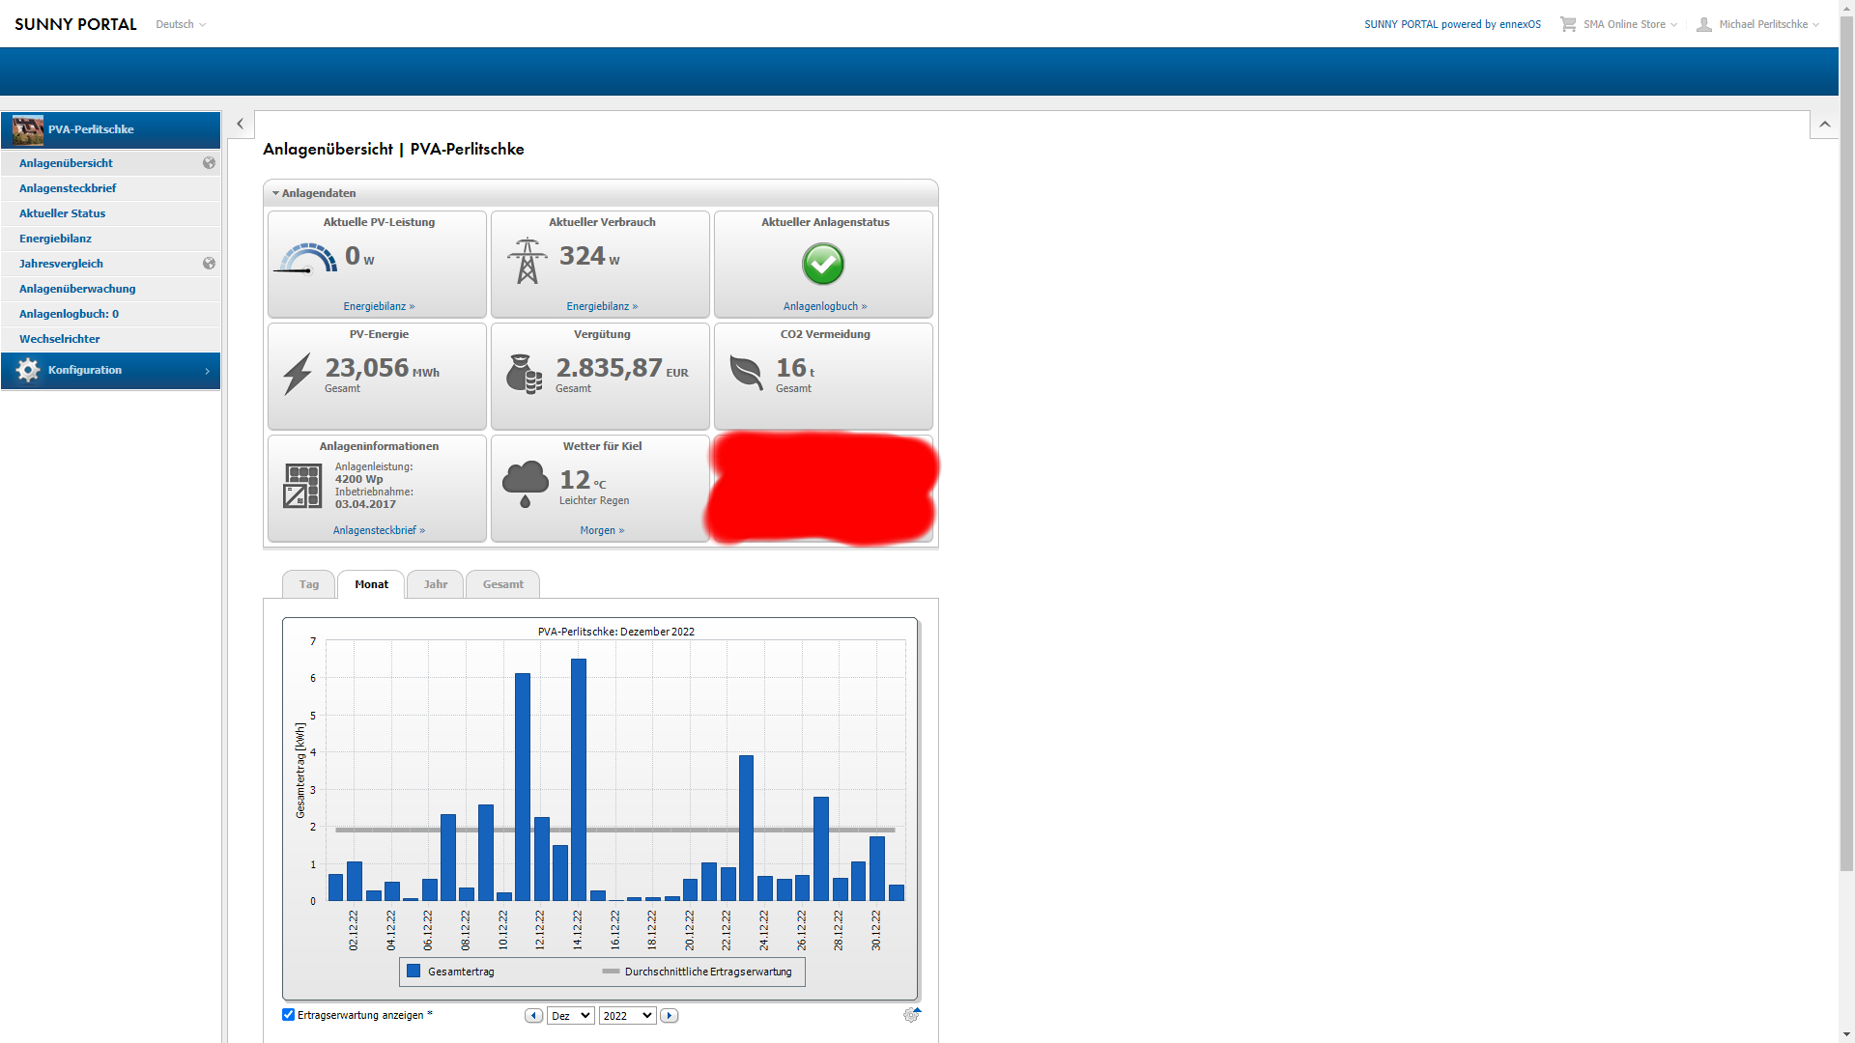Click the solar panel Anlageninformationen icon
This screenshot has height=1043, width=1855.
point(302,486)
